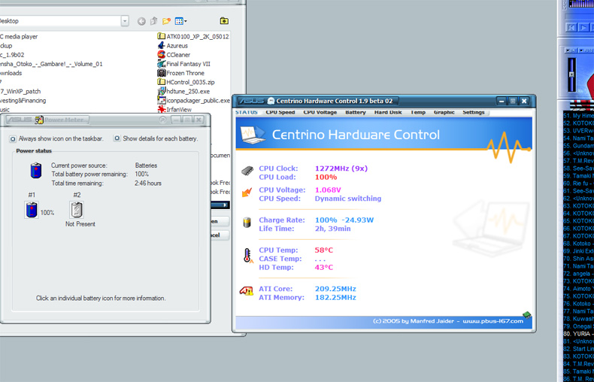Image resolution: width=594 pixels, height=382 pixels.
Task: Click the thermometer icon beside CPU Temp
Action: coord(248,256)
